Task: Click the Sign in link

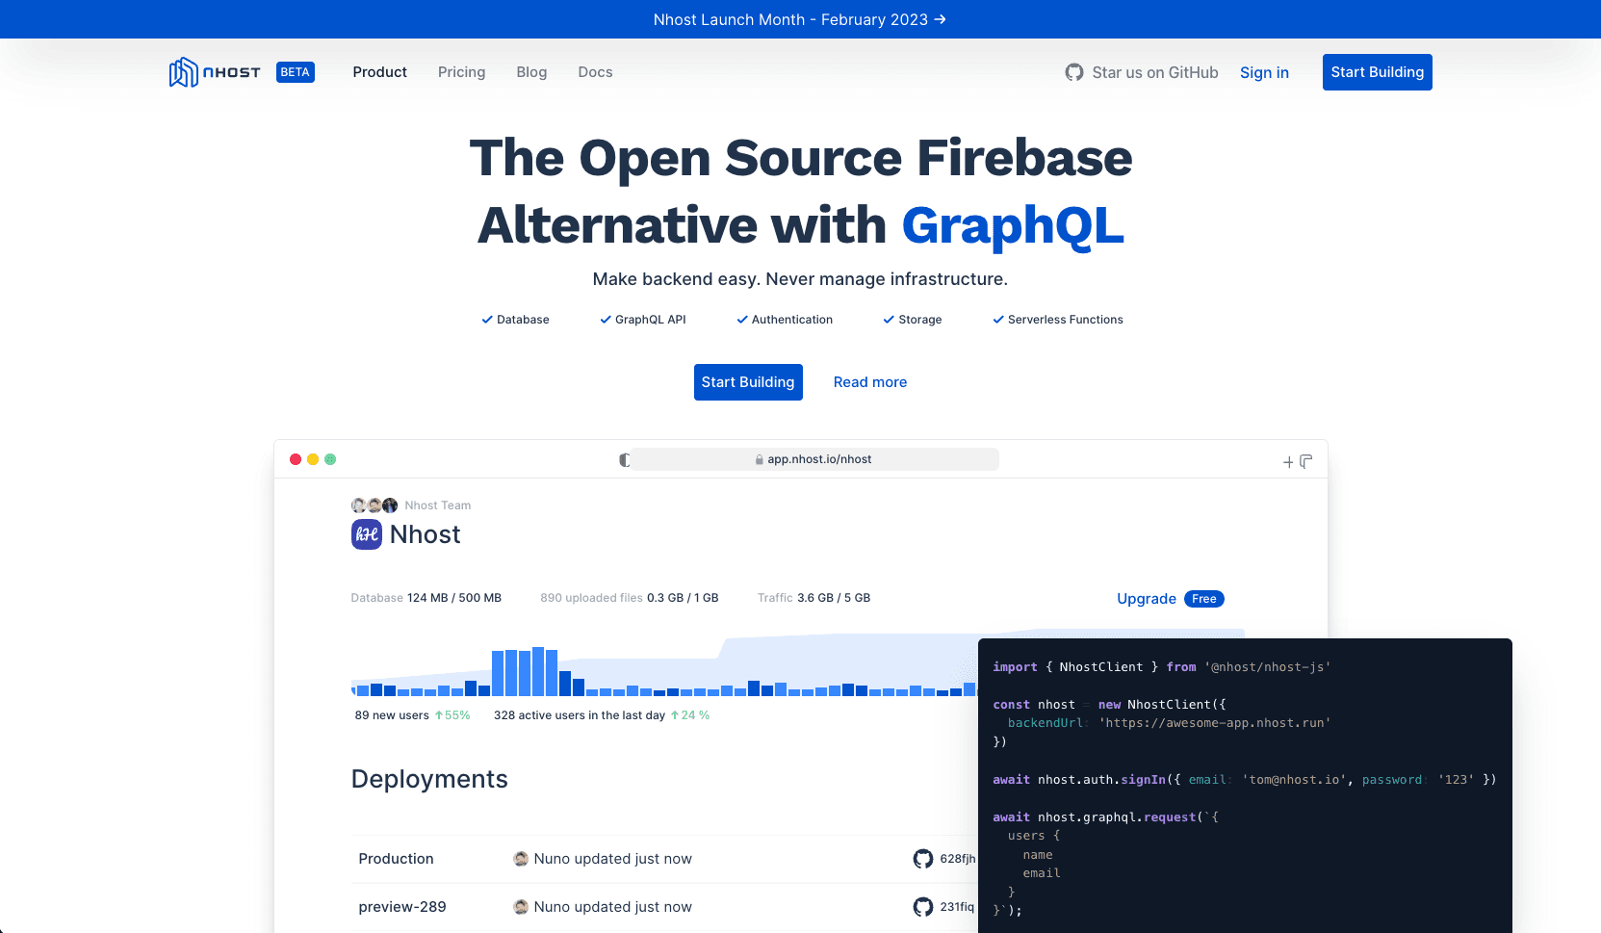Action: [x=1264, y=72]
